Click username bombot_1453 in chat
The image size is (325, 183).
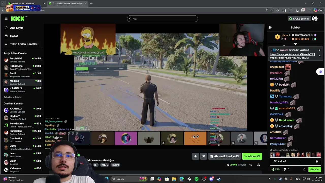pos(279,102)
